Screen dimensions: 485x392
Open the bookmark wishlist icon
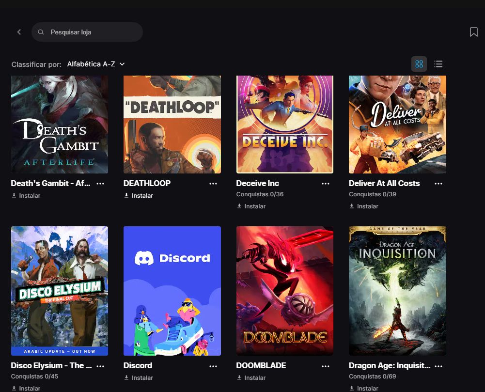(x=473, y=32)
